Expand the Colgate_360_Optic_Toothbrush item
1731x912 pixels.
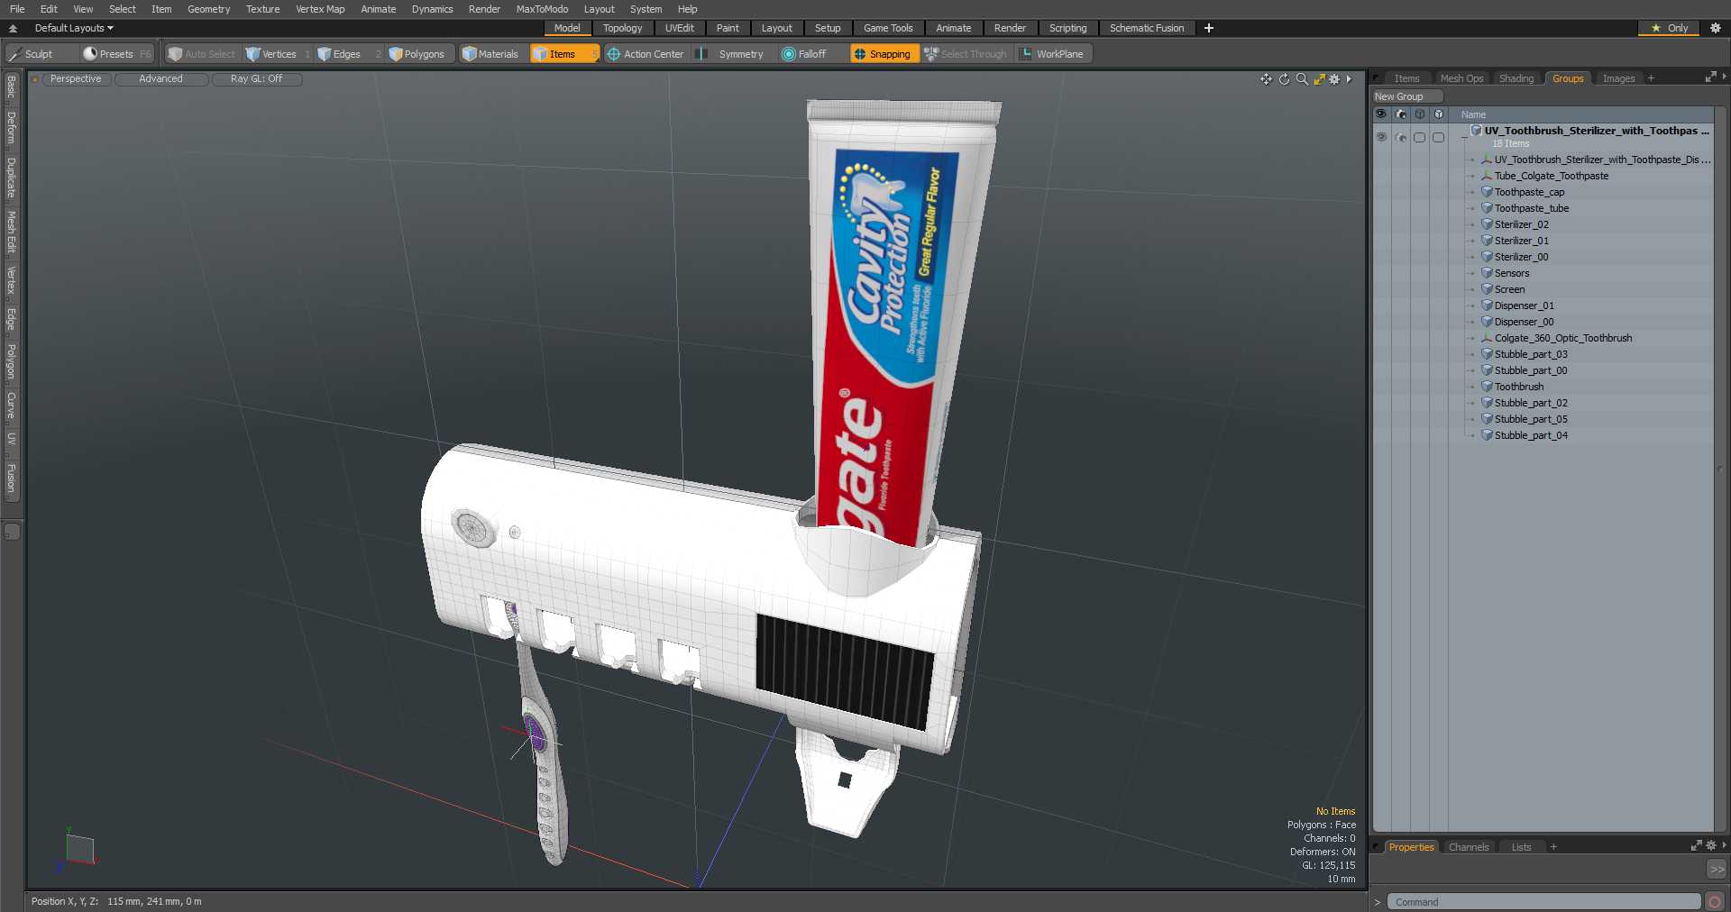1473,338
